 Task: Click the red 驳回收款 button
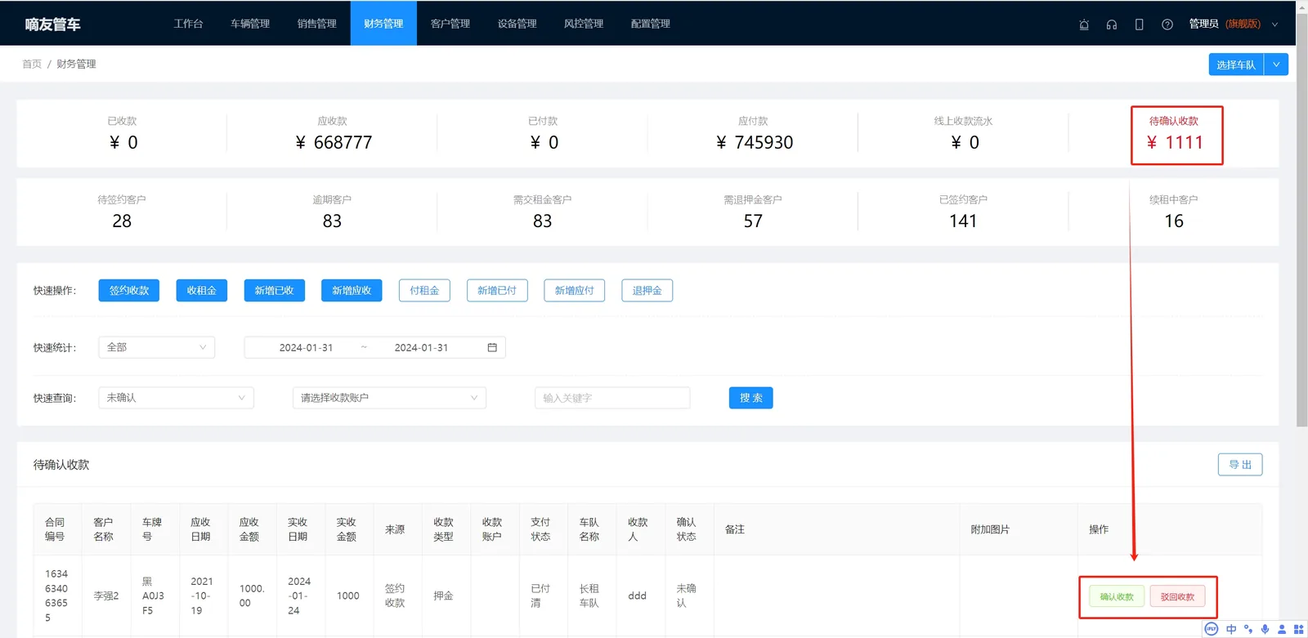pyautogui.click(x=1178, y=597)
